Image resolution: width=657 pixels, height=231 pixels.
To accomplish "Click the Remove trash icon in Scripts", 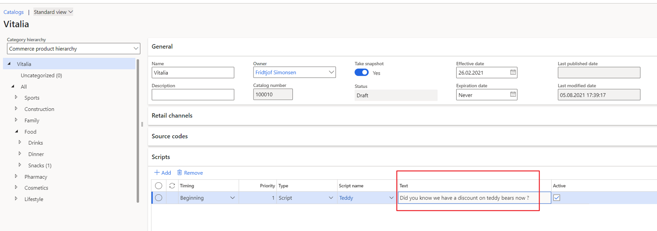I will pos(180,172).
